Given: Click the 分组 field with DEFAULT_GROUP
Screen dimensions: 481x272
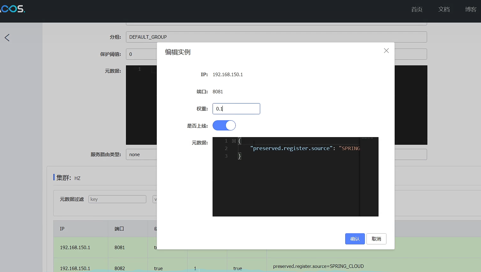Looking at the screenshot, I should pos(276,37).
